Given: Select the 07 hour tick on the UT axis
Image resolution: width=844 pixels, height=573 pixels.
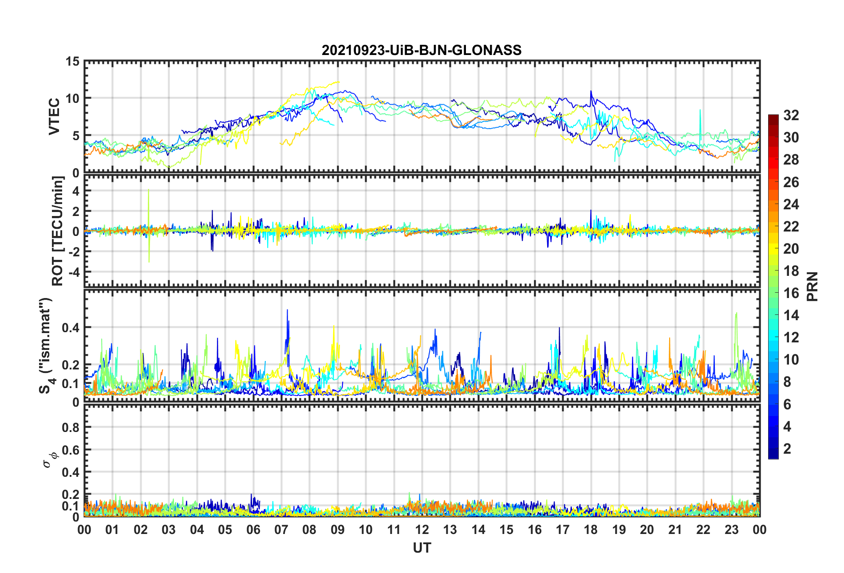Looking at the screenshot, I should (281, 530).
